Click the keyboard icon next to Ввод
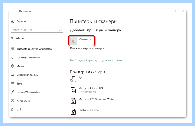The image size is (195, 126). tap(13, 83)
